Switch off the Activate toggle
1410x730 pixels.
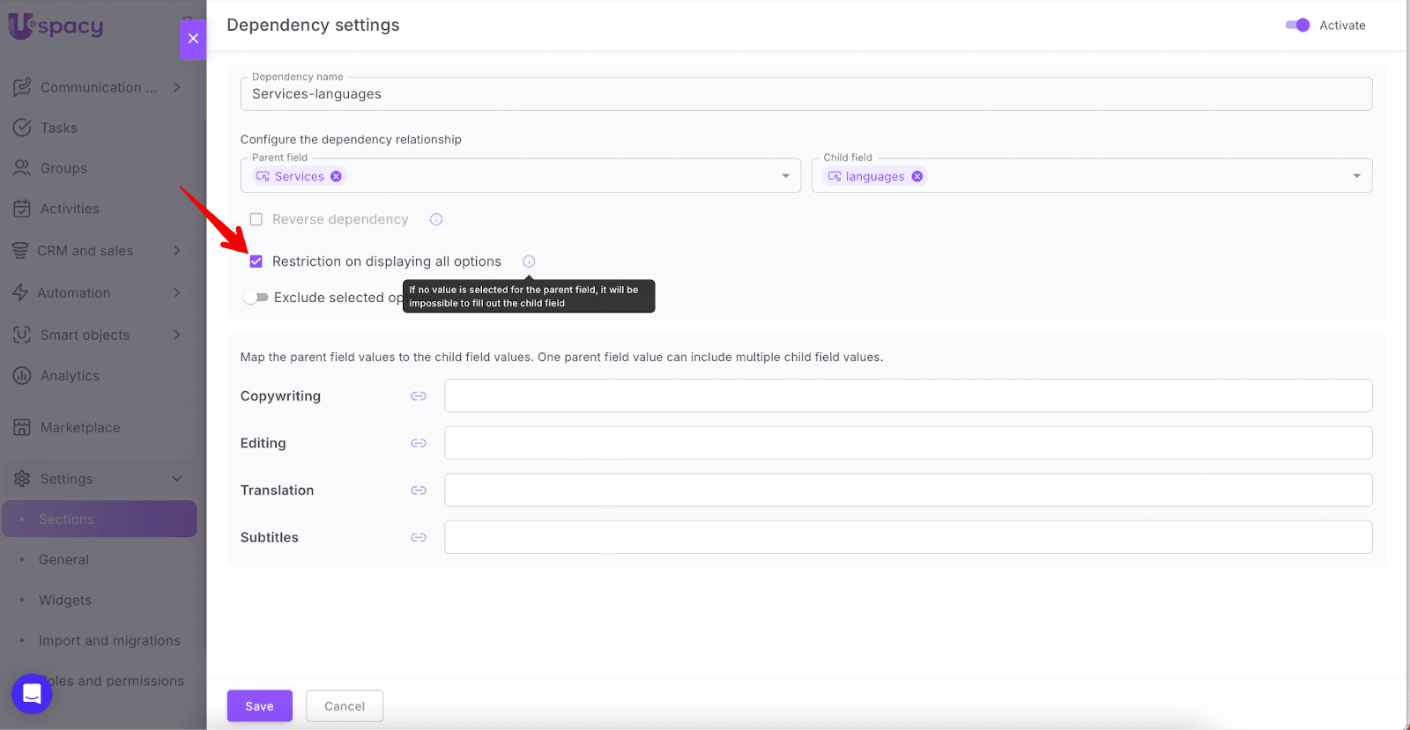pos(1297,26)
